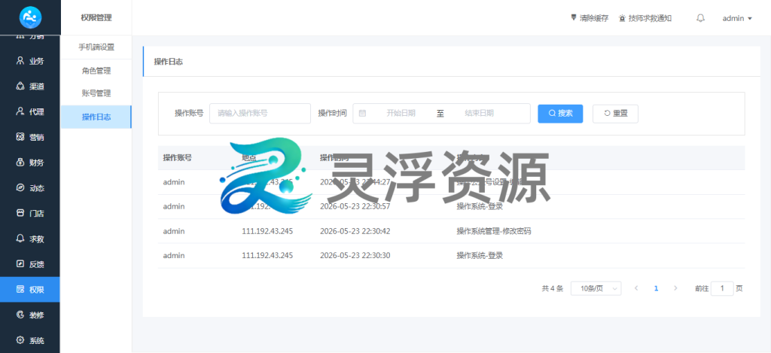The image size is (771, 353).
Task: Click the 操作系统管理-修改密码 log entry
Action: pyautogui.click(x=494, y=231)
